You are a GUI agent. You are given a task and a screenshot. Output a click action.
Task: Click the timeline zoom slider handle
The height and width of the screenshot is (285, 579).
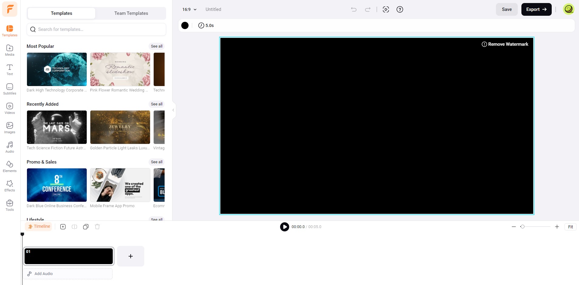point(522,227)
